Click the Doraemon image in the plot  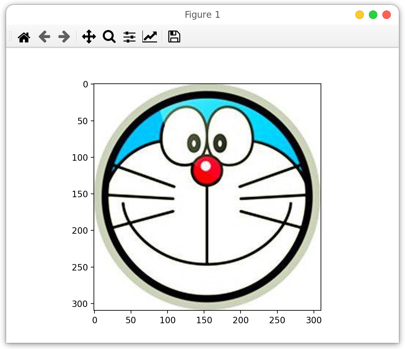[x=207, y=197]
